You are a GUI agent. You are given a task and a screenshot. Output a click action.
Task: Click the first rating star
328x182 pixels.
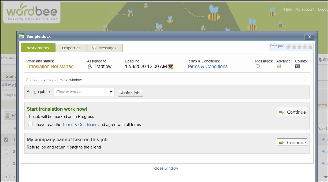(x=289, y=47)
